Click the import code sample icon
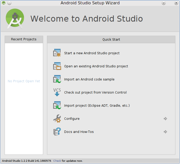Screen dimensions: 180x164 (x=57, y=79)
